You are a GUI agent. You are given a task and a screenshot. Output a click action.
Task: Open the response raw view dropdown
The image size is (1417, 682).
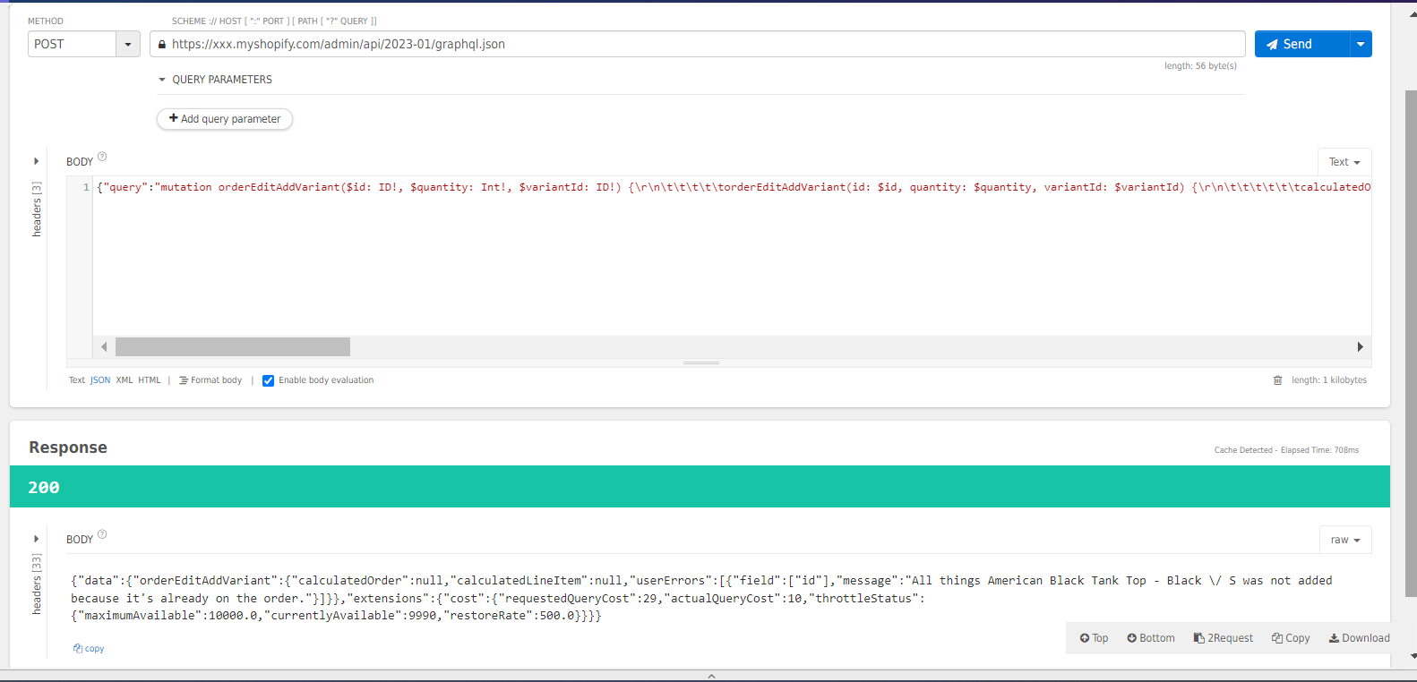(x=1345, y=540)
